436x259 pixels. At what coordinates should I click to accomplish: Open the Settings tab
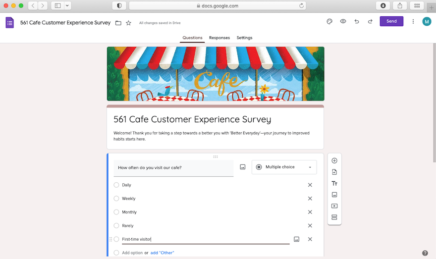pos(244,38)
